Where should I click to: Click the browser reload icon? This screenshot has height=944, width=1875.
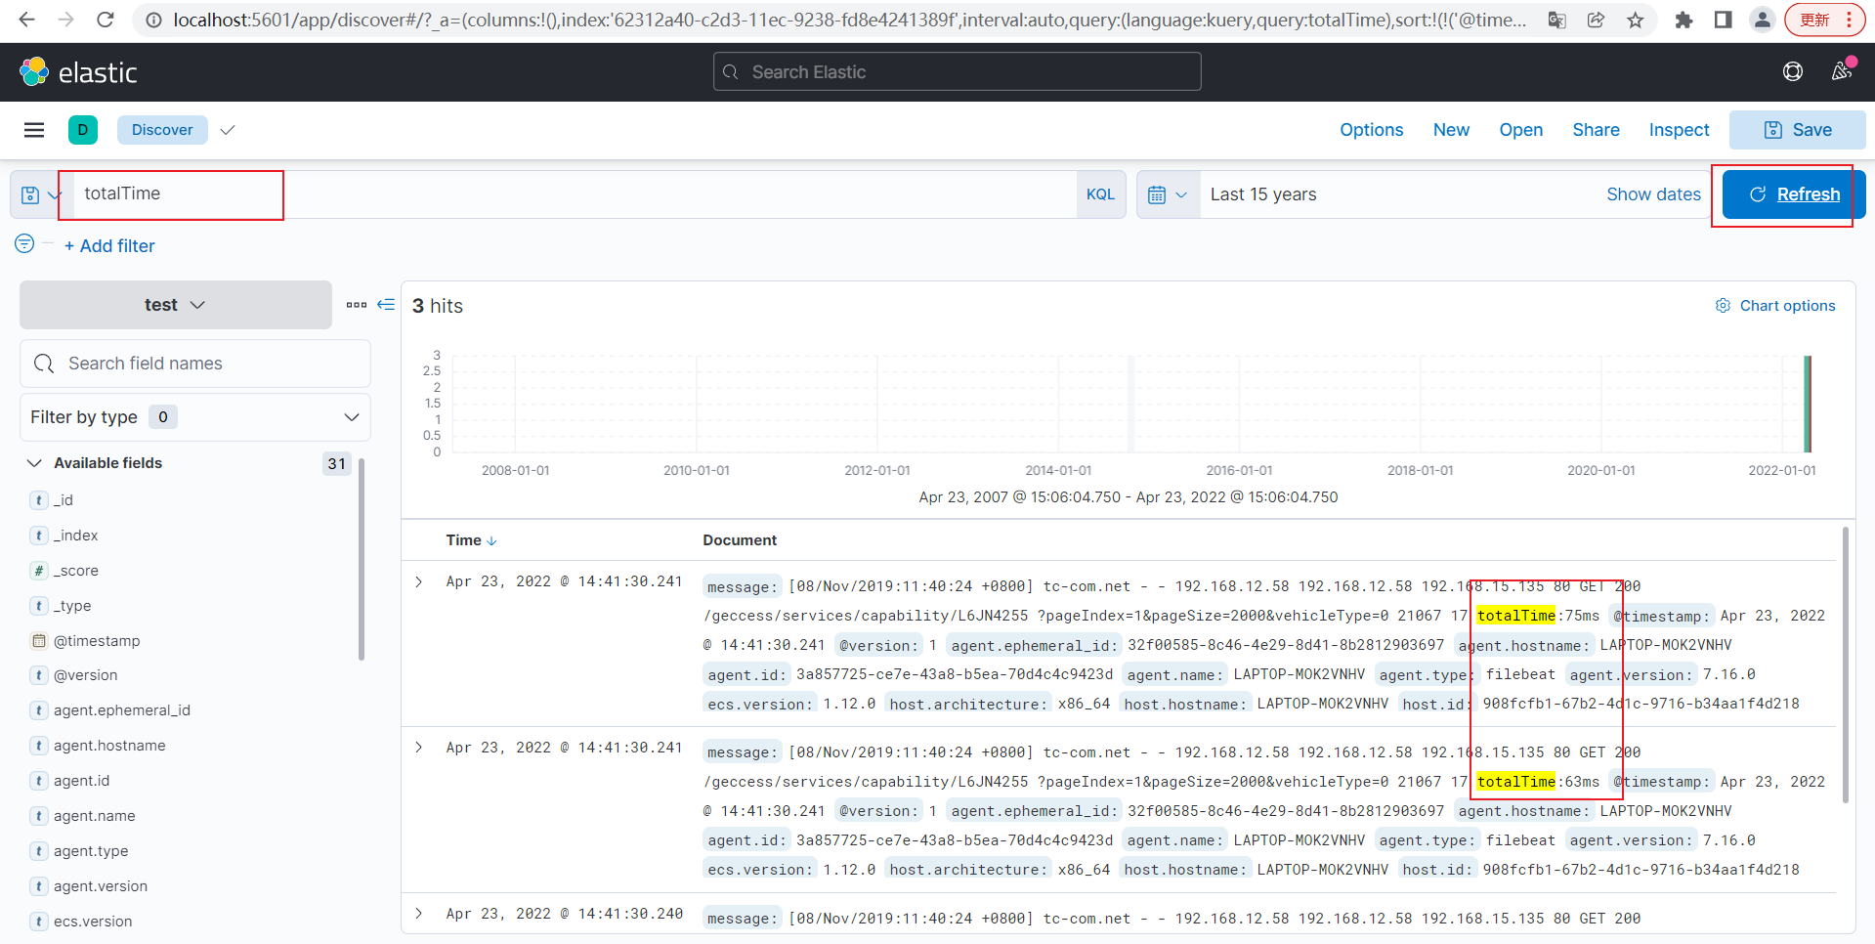106,20
